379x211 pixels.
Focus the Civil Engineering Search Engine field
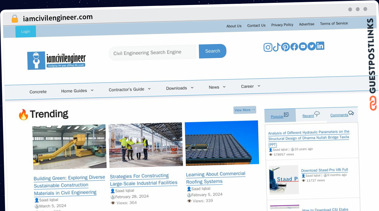click(153, 53)
